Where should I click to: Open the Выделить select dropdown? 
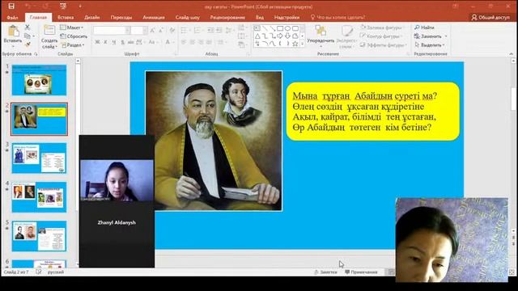pyautogui.click(x=430, y=44)
